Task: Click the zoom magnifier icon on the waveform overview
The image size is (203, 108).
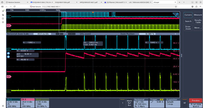Action: tap(176, 15)
